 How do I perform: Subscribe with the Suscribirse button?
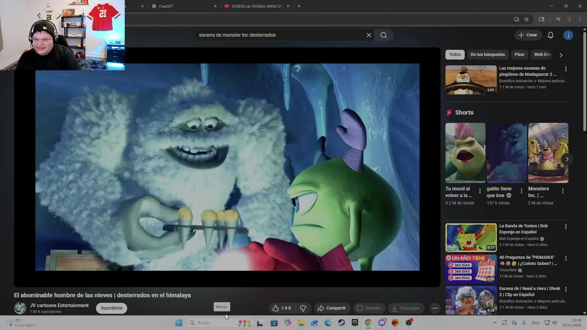click(x=111, y=308)
